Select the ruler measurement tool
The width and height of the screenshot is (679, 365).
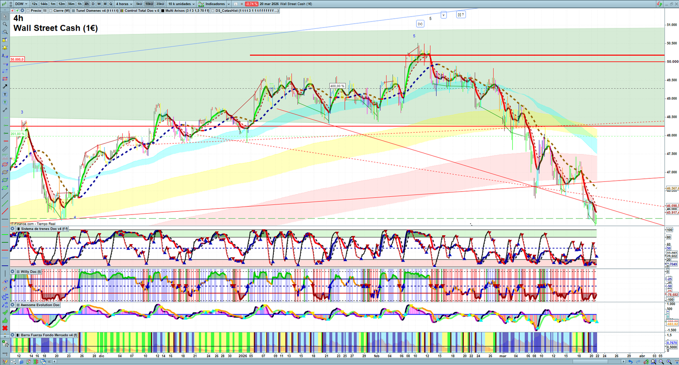(5, 149)
